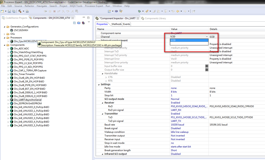The height and width of the screenshot is (160, 265).
Task: Close the Component Inspector tab
Action: 138,18
